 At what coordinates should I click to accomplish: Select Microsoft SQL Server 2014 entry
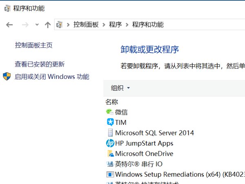click(x=154, y=133)
